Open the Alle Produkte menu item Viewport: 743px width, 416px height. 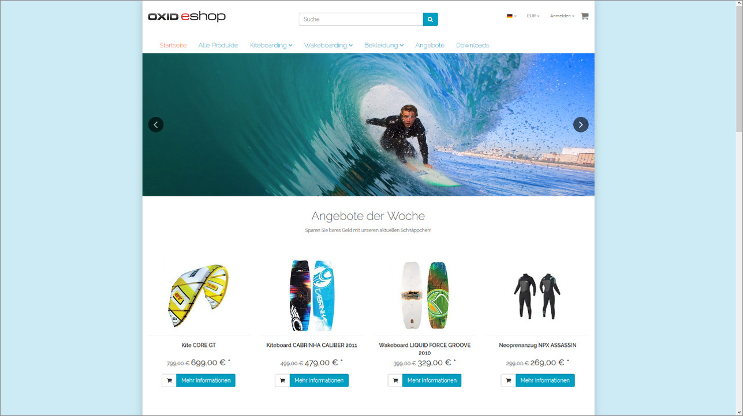pos(218,45)
